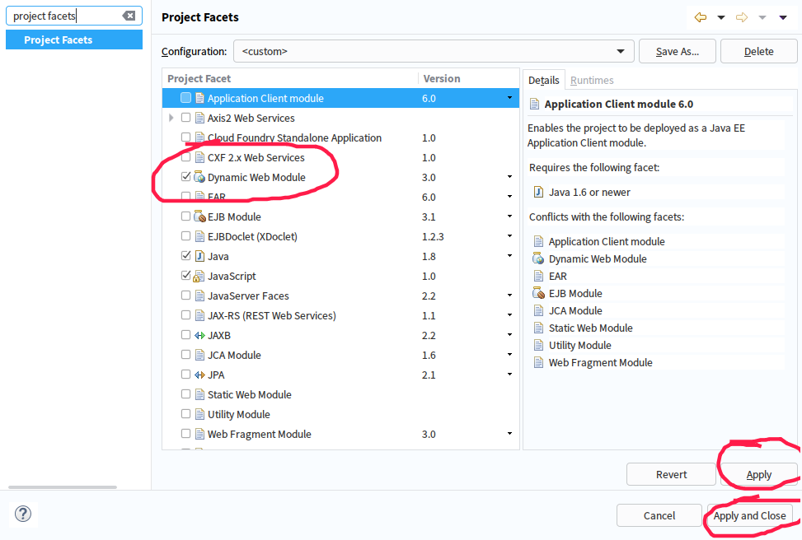The image size is (802, 540).
Task: Open help via question mark icon
Action: pyautogui.click(x=23, y=514)
